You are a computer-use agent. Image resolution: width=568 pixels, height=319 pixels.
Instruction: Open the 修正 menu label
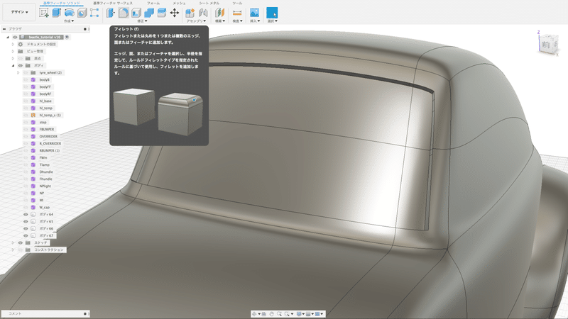(x=141, y=21)
